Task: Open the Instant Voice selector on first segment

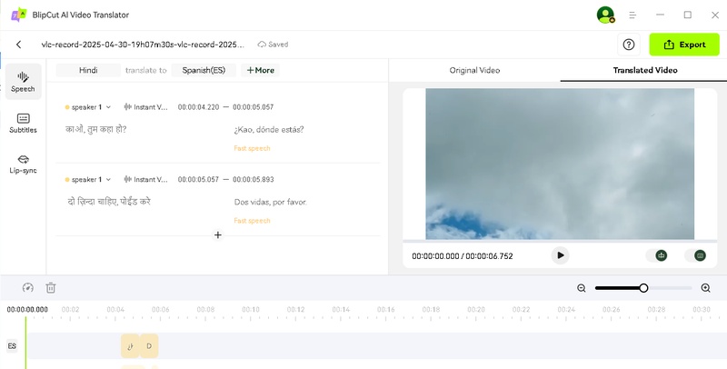Action: (x=145, y=107)
